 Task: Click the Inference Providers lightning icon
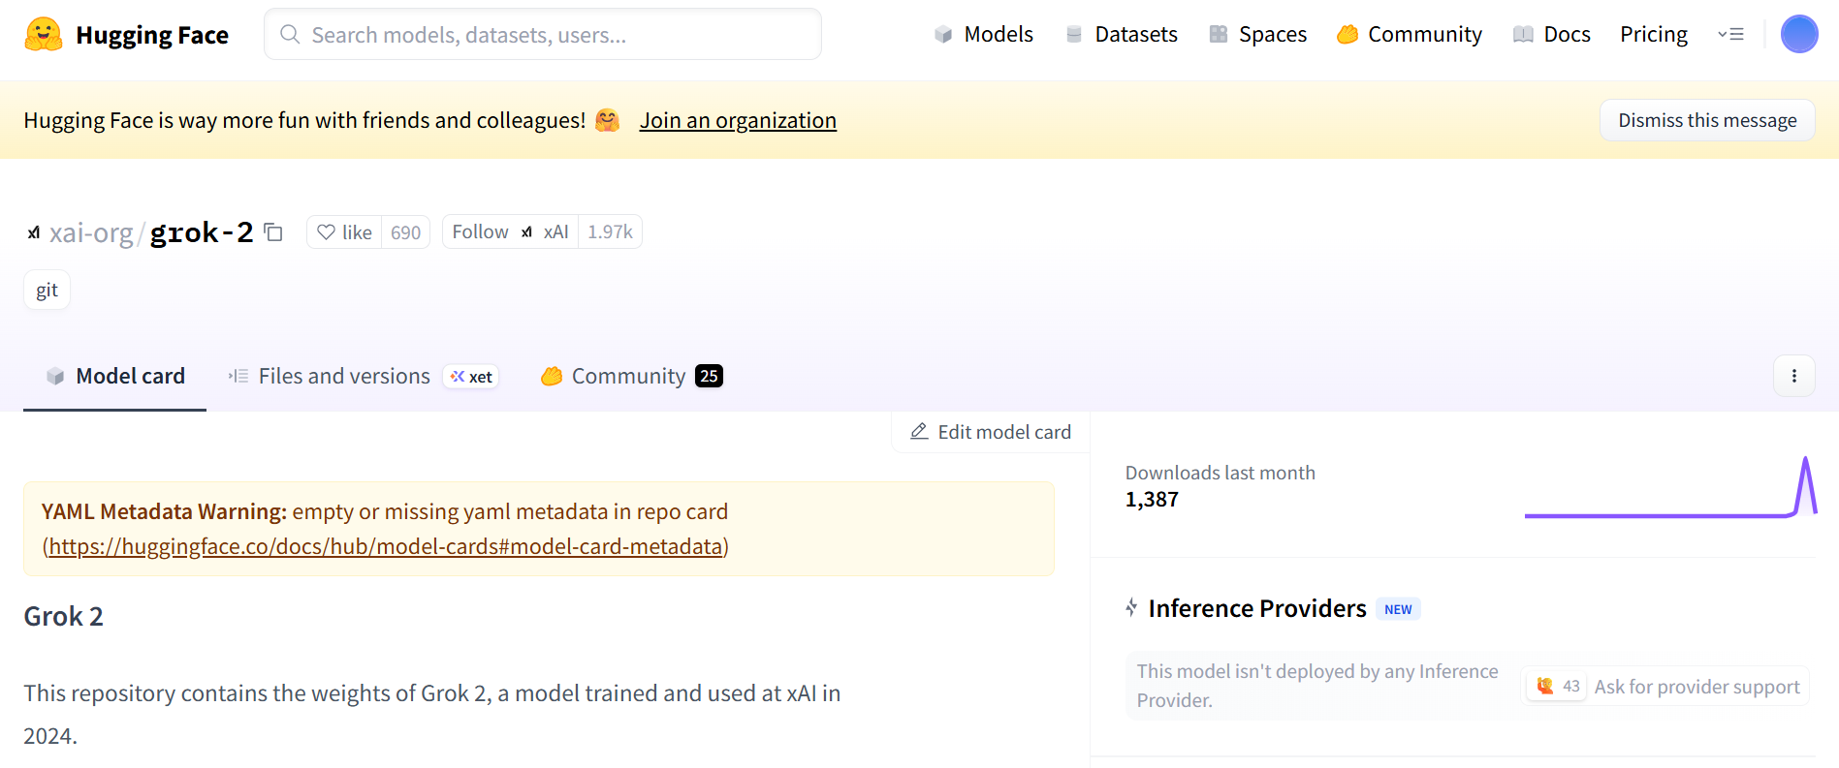[x=1131, y=608]
